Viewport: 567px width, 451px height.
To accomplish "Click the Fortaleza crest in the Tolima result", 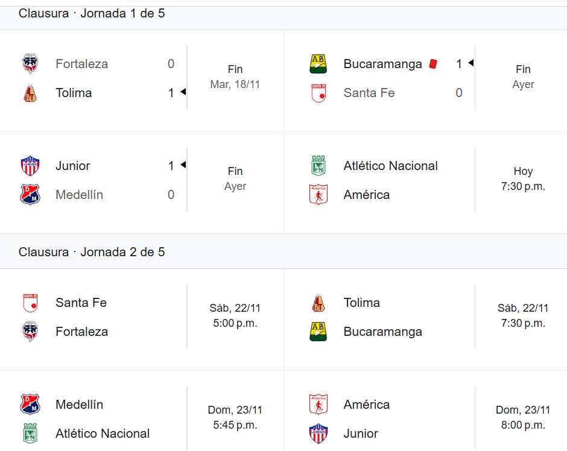I will click(30, 63).
